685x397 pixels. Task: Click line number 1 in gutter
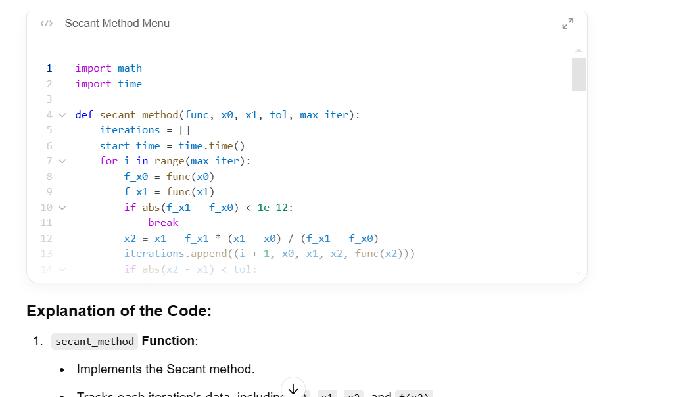(x=49, y=68)
